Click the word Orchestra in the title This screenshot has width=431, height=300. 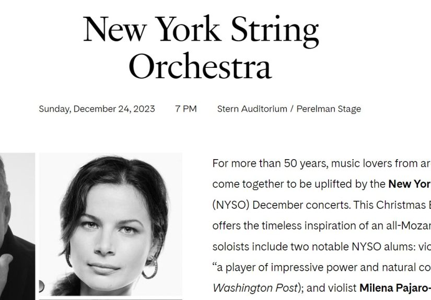[x=200, y=66]
